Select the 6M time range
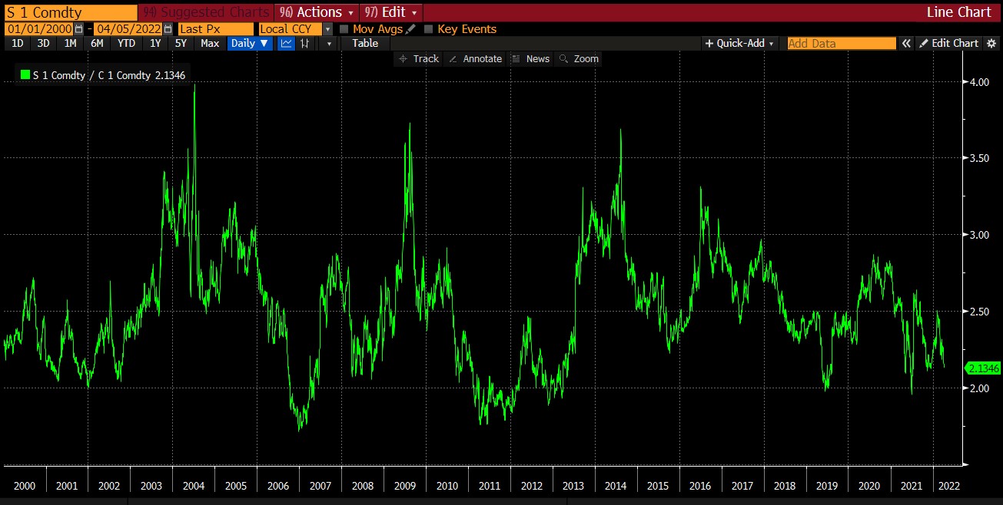This screenshot has width=1003, height=505. click(x=97, y=44)
